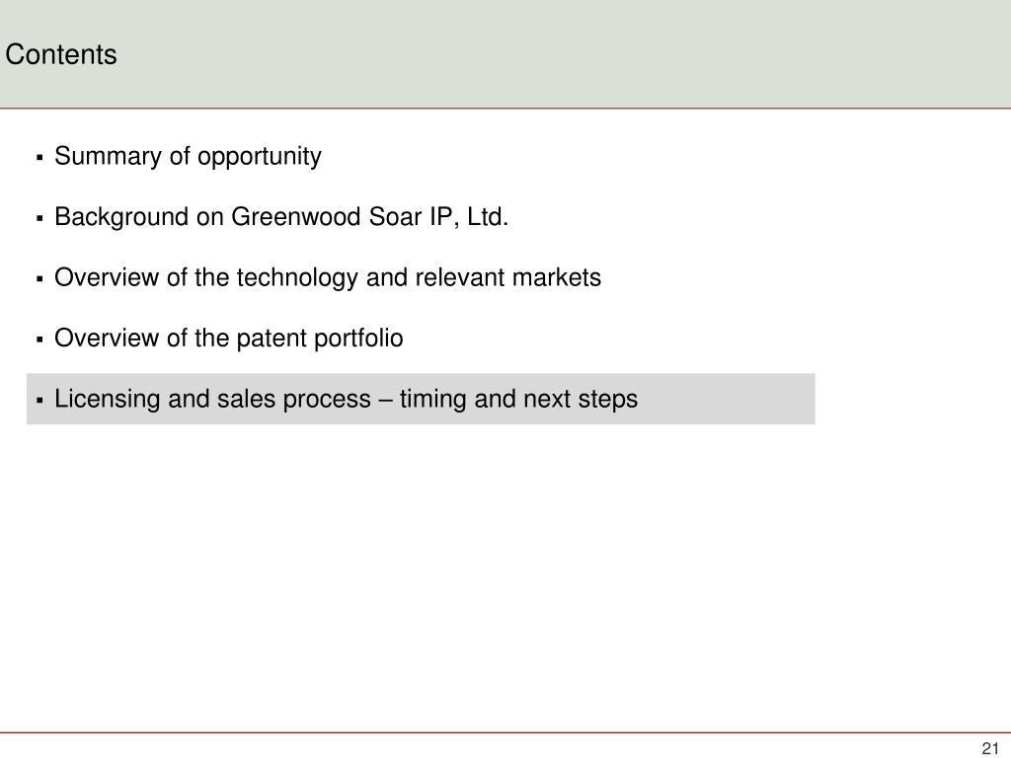Select Overview of the technology and markets
The width and height of the screenshot is (1011, 758).
click(x=328, y=277)
